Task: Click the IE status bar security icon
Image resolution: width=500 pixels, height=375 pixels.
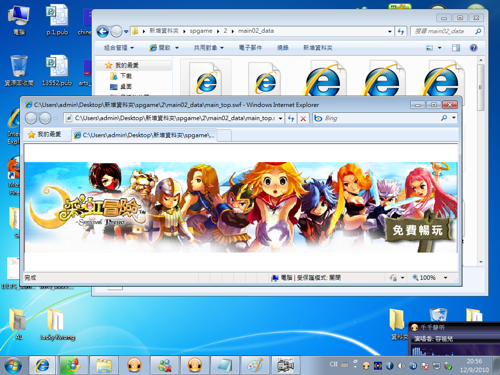Action: (393, 278)
